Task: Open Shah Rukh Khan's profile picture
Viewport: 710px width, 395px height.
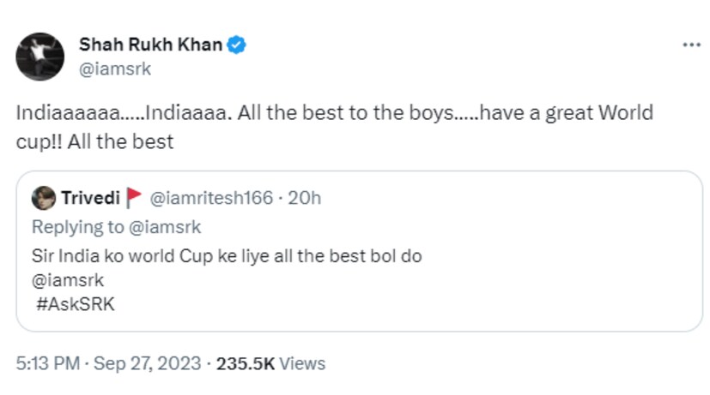Action: point(40,57)
